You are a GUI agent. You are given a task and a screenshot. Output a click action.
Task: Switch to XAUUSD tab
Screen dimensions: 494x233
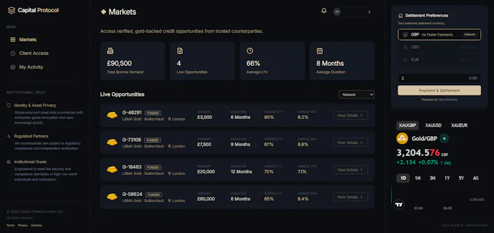[433, 126]
